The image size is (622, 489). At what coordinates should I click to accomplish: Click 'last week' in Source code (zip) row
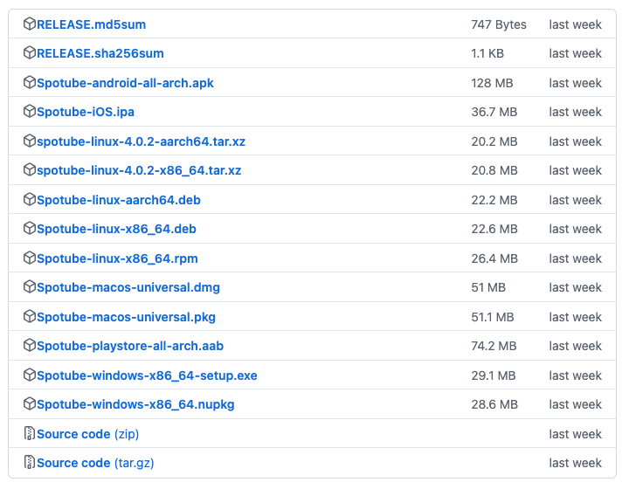pyautogui.click(x=575, y=434)
